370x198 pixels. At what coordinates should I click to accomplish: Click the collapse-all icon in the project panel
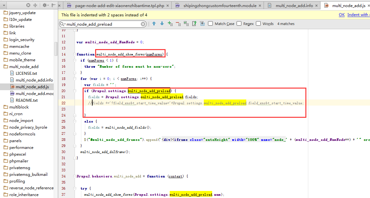click(35, 5)
